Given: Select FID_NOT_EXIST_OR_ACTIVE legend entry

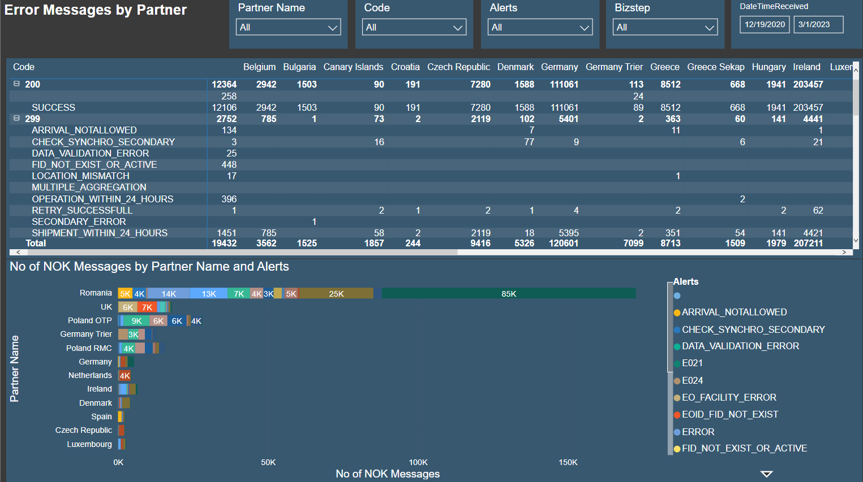Looking at the screenshot, I should (741, 448).
